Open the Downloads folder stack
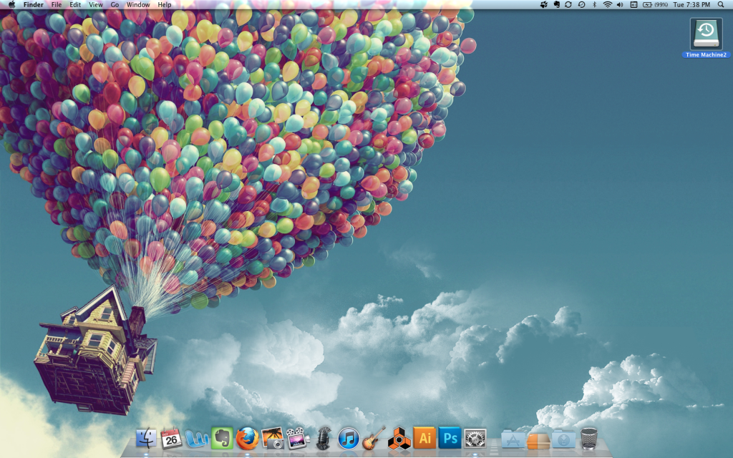Image resolution: width=733 pixels, height=458 pixels. coord(563,439)
